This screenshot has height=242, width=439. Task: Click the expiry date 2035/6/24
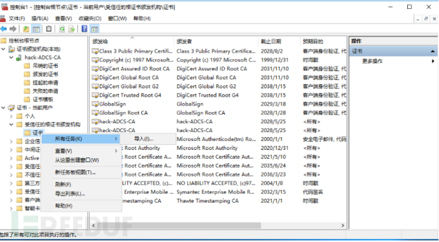[x=273, y=166]
